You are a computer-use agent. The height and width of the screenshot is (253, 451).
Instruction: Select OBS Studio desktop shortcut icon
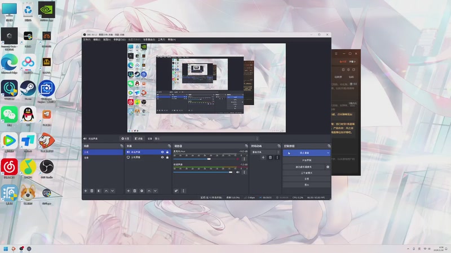[x=46, y=168]
